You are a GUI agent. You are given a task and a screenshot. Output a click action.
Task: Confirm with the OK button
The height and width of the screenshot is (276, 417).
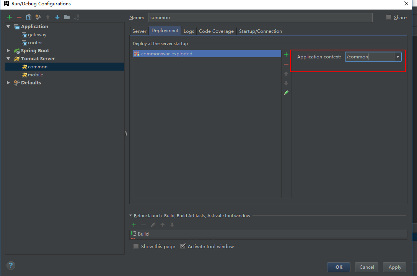pyautogui.click(x=339, y=267)
